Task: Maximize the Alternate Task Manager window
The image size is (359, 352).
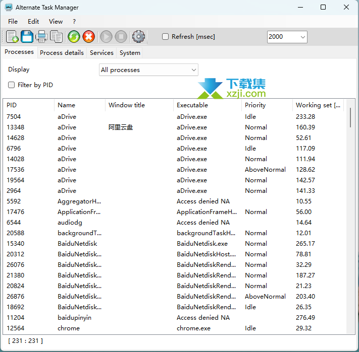Action: coord(323,8)
